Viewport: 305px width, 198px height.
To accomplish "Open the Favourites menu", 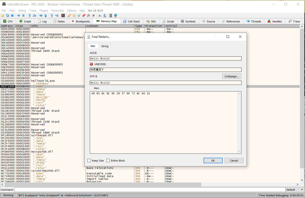I will 57,11.
